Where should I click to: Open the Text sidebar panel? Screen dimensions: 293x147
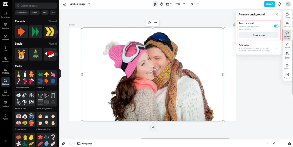click(x=6, y=48)
